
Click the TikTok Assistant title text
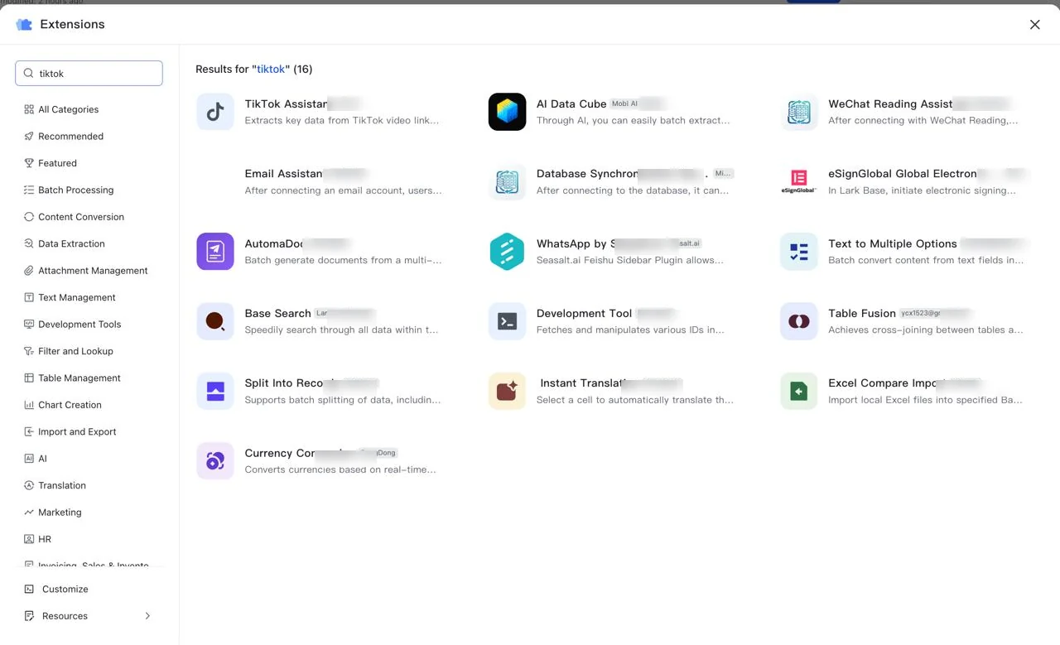click(287, 104)
